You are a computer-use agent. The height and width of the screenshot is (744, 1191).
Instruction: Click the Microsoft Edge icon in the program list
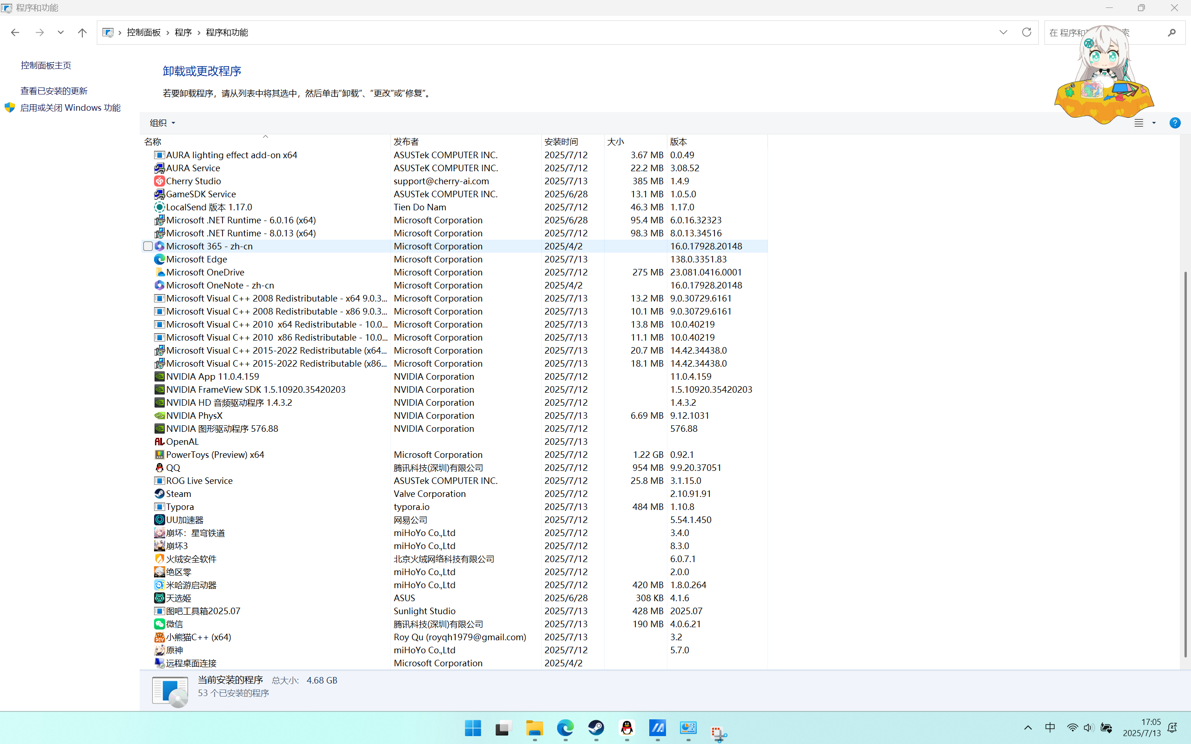point(159,259)
